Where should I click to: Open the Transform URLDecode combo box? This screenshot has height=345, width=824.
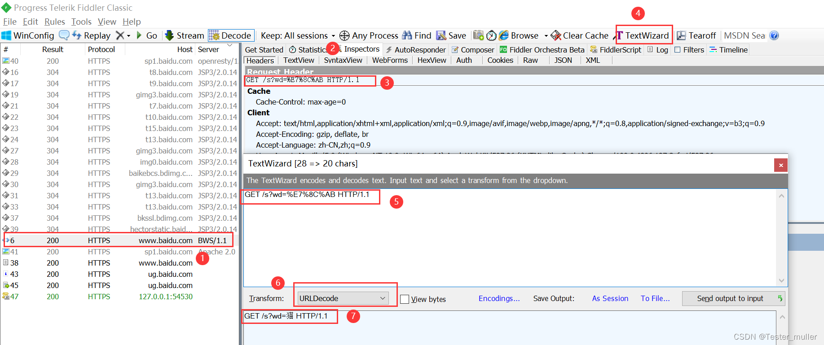point(343,298)
